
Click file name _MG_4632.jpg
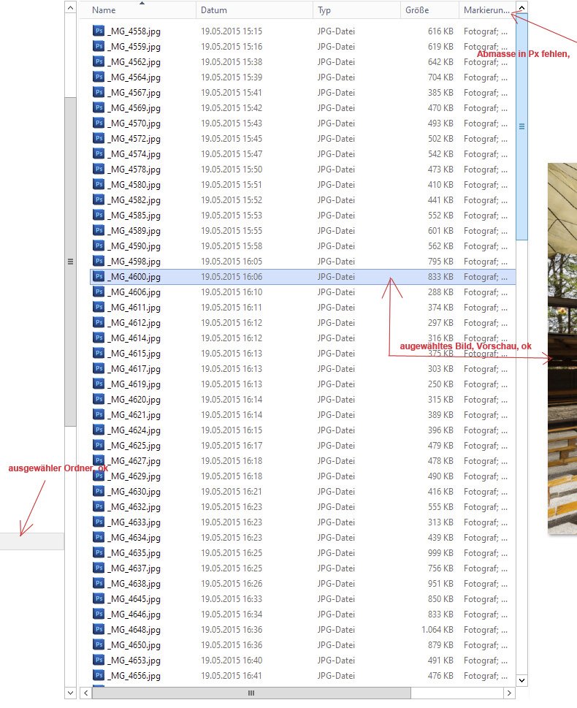coord(135,507)
